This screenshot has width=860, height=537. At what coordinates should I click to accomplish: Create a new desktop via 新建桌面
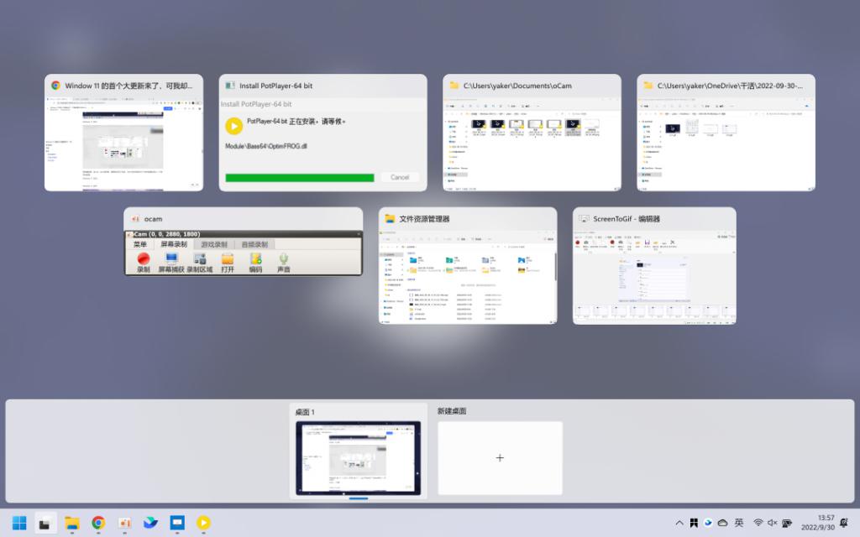[x=500, y=457]
